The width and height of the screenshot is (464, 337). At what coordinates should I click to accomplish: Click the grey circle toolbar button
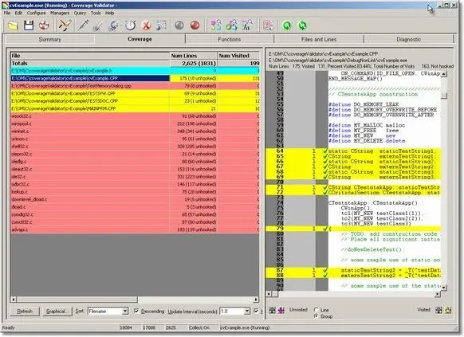point(179,25)
